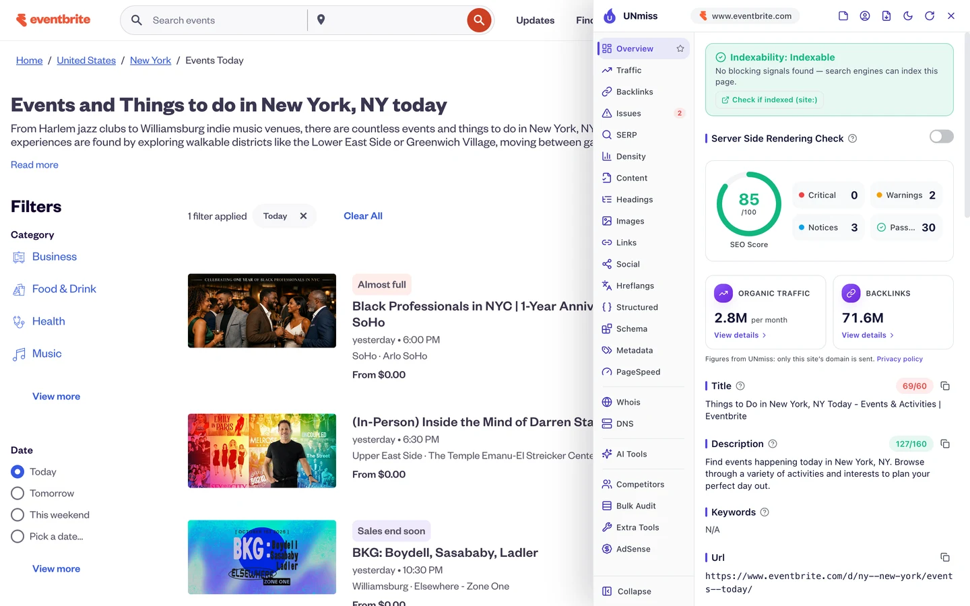Select the Tomorrow date radio button
Image resolution: width=970 pixels, height=606 pixels.
(18, 494)
